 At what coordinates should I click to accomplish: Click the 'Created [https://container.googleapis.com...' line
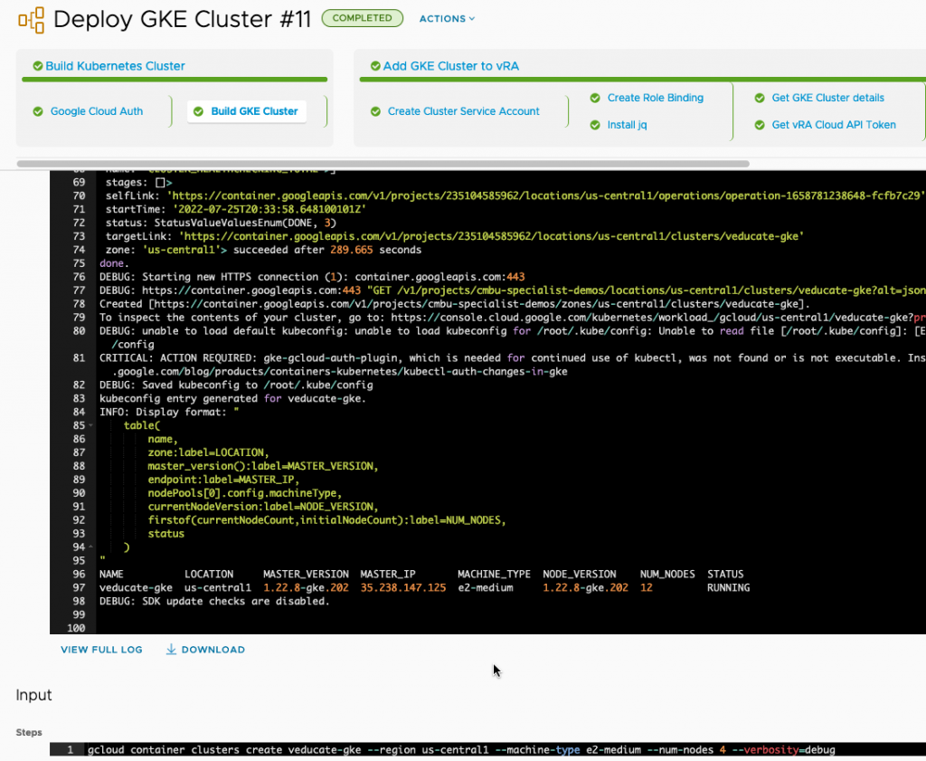click(455, 304)
